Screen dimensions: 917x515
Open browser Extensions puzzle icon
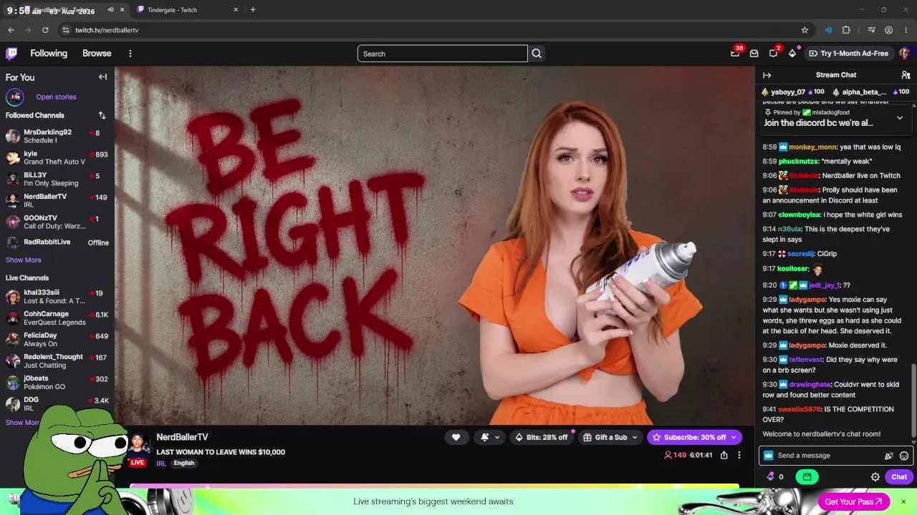pyautogui.click(x=846, y=30)
